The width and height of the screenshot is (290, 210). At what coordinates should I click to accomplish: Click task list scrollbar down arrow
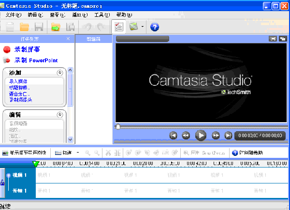click(x=70, y=140)
